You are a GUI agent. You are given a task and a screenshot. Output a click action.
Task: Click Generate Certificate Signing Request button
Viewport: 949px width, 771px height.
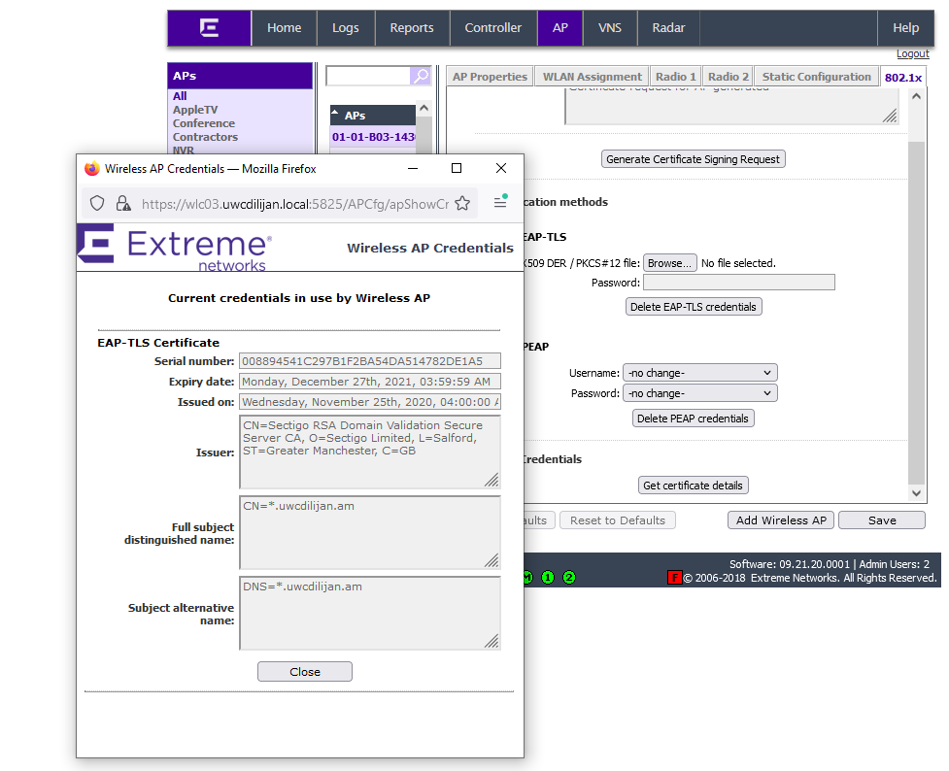pos(693,159)
